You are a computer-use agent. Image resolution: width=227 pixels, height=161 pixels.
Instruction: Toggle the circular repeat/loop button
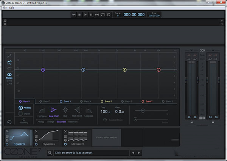pyautogui.click(x=109, y=15)
